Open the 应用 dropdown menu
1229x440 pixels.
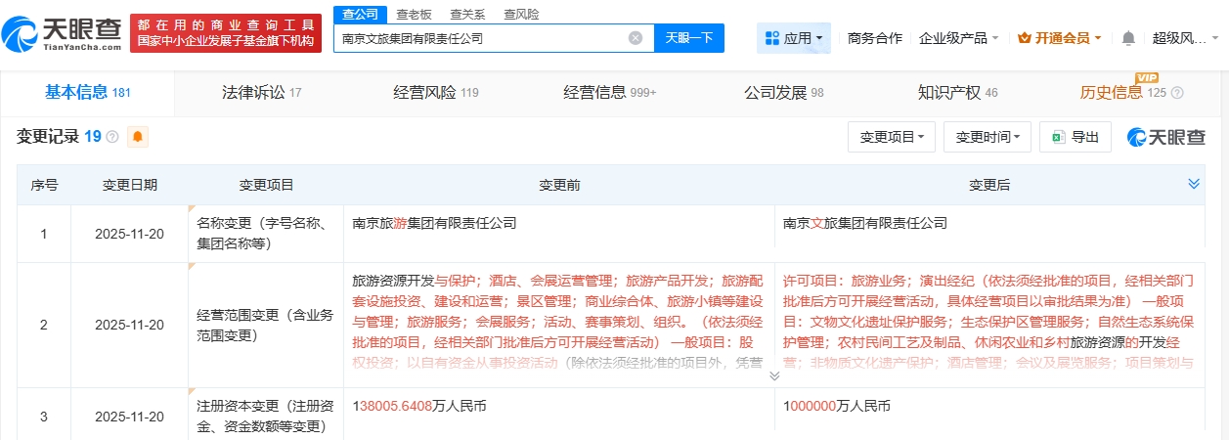tap(793, 38)
